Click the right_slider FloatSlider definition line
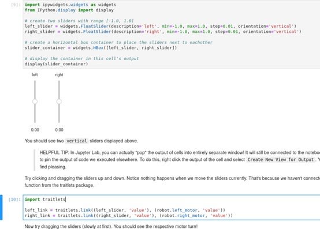 coord(163,32)
